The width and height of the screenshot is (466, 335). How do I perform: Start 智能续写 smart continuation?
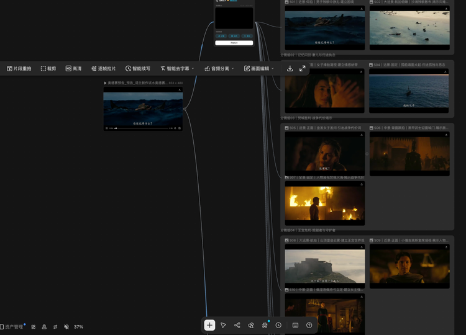pyautogui.click(x=137, y=68)
